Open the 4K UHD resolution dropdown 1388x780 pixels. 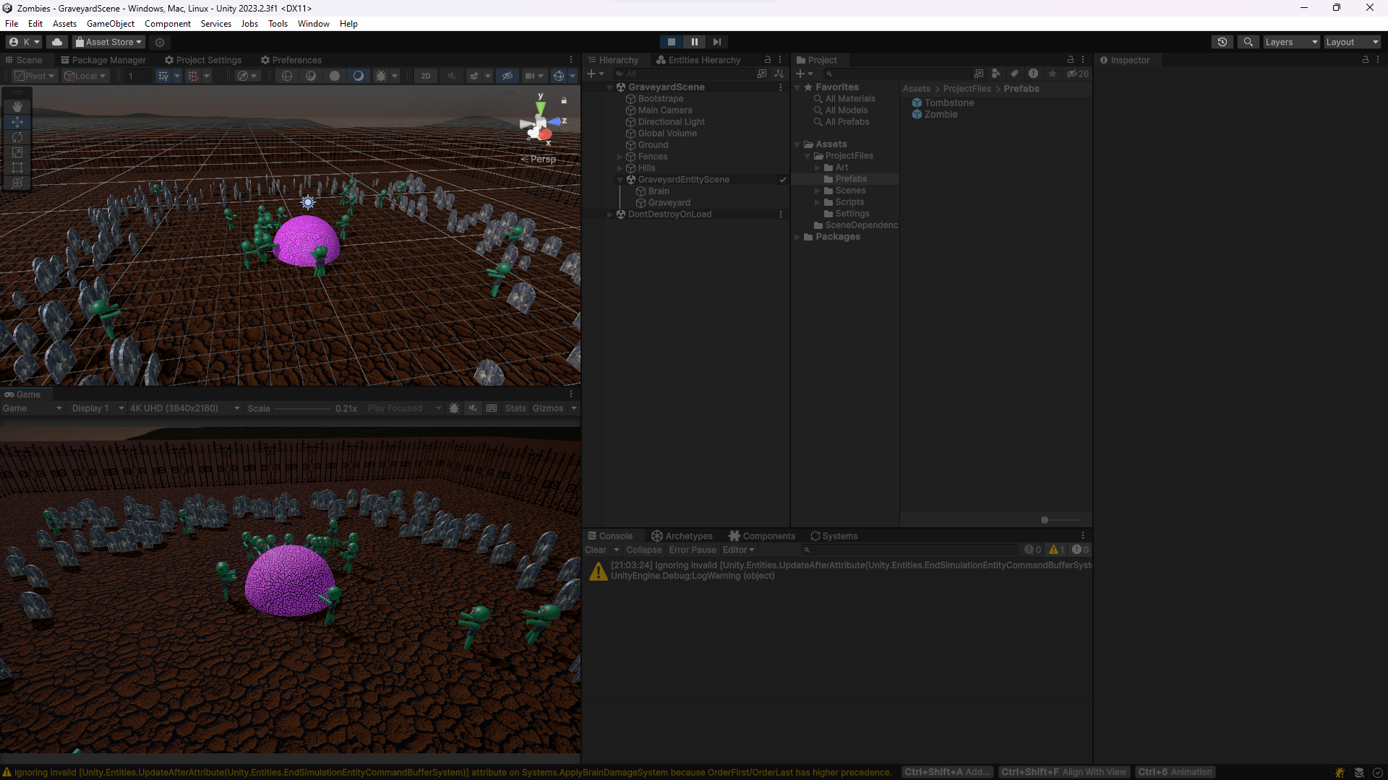tap(184, 408)
